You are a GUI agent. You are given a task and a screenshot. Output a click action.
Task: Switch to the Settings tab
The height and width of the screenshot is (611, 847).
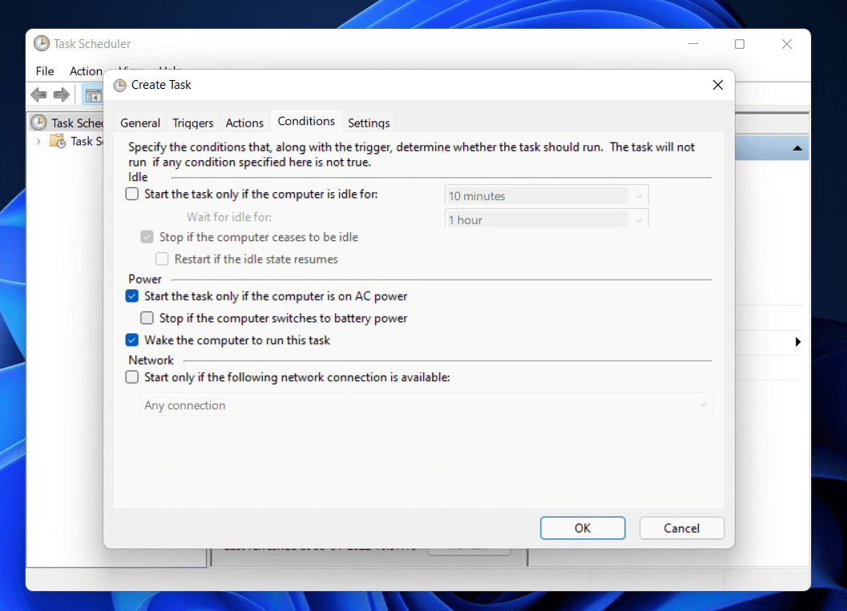pyautogui.click(x=369, y=123)
